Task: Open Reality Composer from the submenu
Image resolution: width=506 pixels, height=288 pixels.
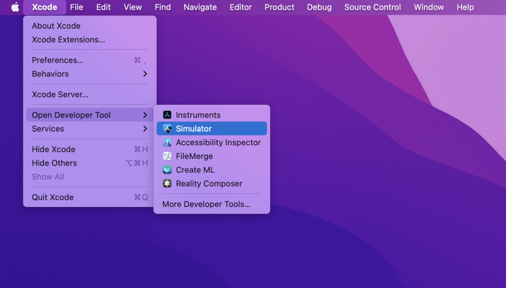Action: 211,183
